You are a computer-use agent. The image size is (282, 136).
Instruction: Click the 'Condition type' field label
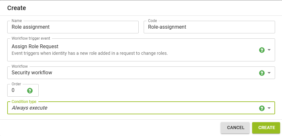pos(24,102)
